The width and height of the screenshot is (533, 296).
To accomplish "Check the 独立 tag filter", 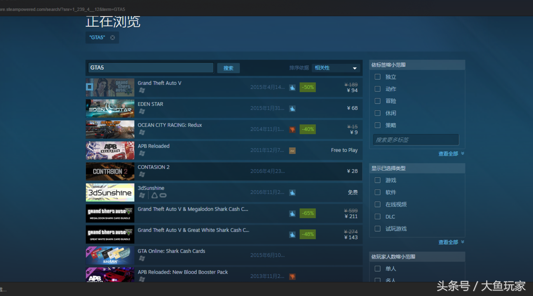I will tap(378, 77).
